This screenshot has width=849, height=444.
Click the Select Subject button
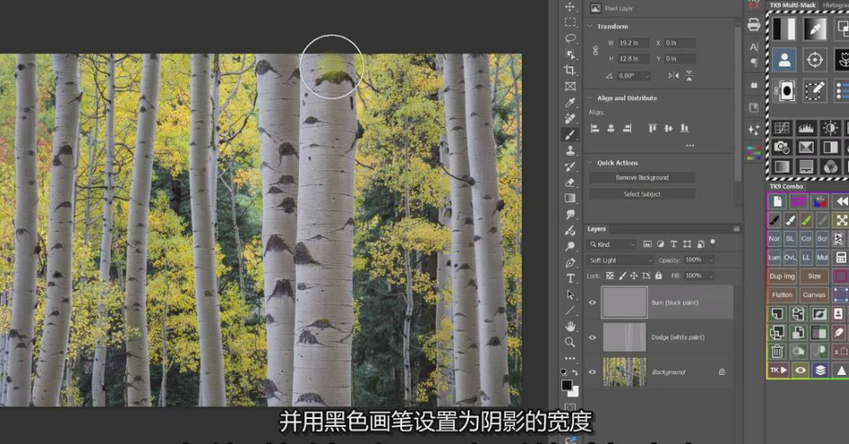coord(642,194)
